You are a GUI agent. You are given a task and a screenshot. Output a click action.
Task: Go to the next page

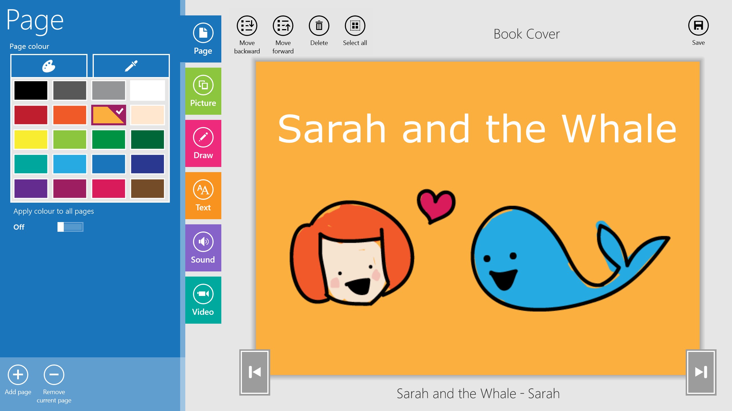point(700,372)
